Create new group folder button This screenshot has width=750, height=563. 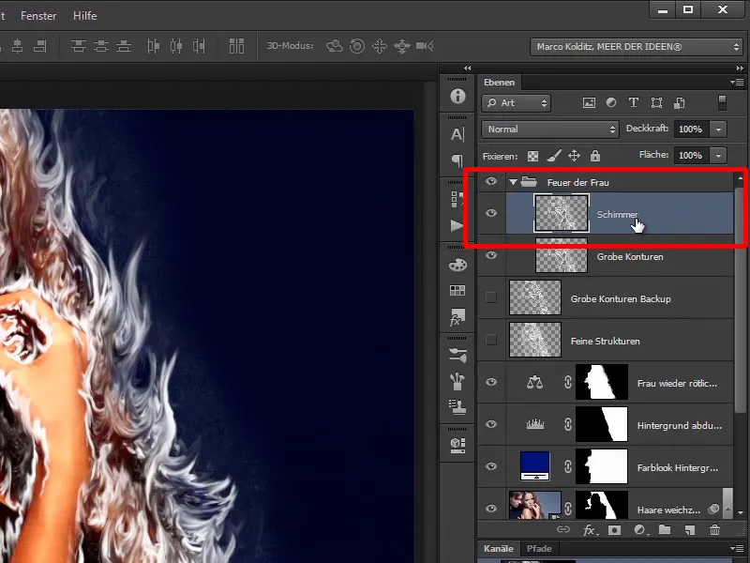tap(665, 529)
